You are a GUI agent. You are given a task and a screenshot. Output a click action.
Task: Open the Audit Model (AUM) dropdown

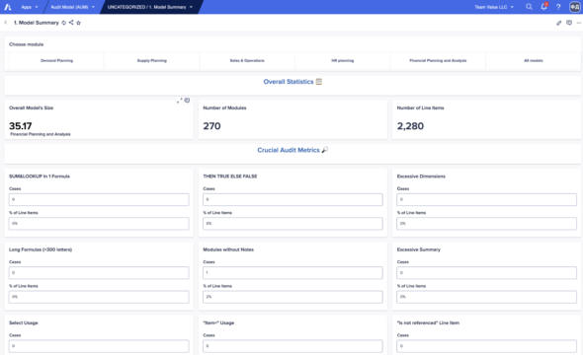pos(72,7)
